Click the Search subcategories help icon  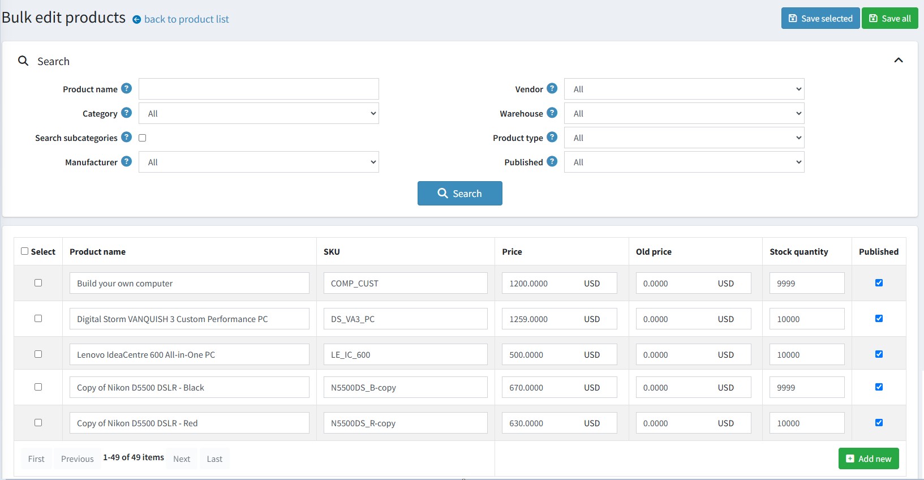127,137
